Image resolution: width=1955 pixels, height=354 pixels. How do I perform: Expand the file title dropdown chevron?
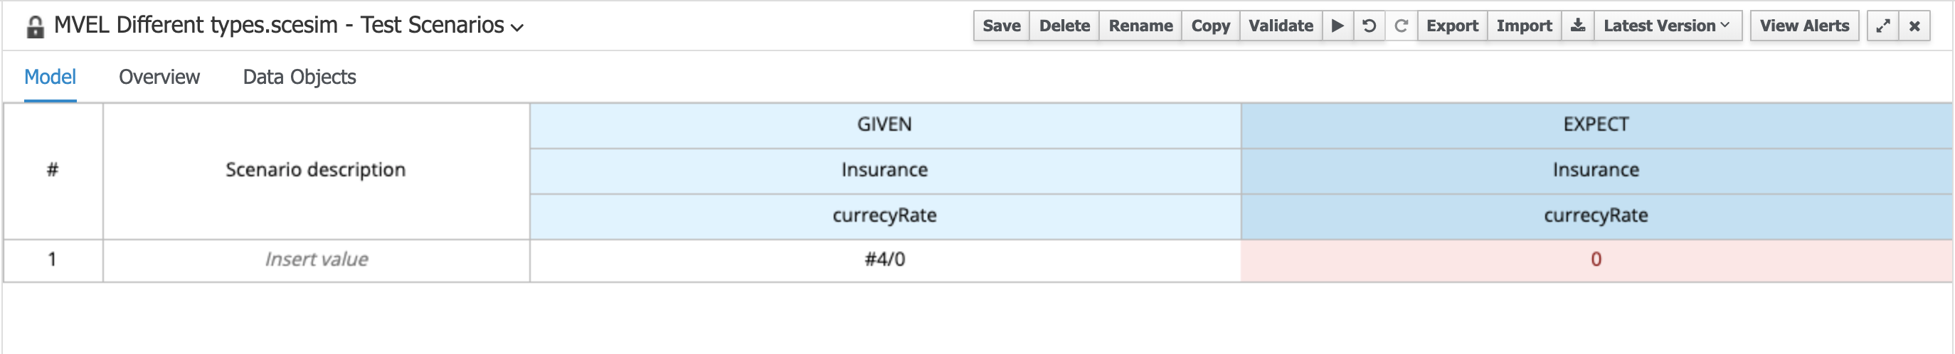(518, 28)
